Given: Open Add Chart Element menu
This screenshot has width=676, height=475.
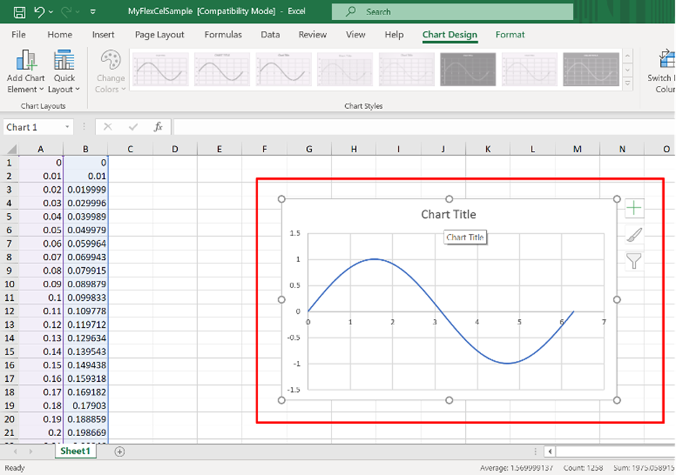Looking at the screenshot, I should (26, 71).
